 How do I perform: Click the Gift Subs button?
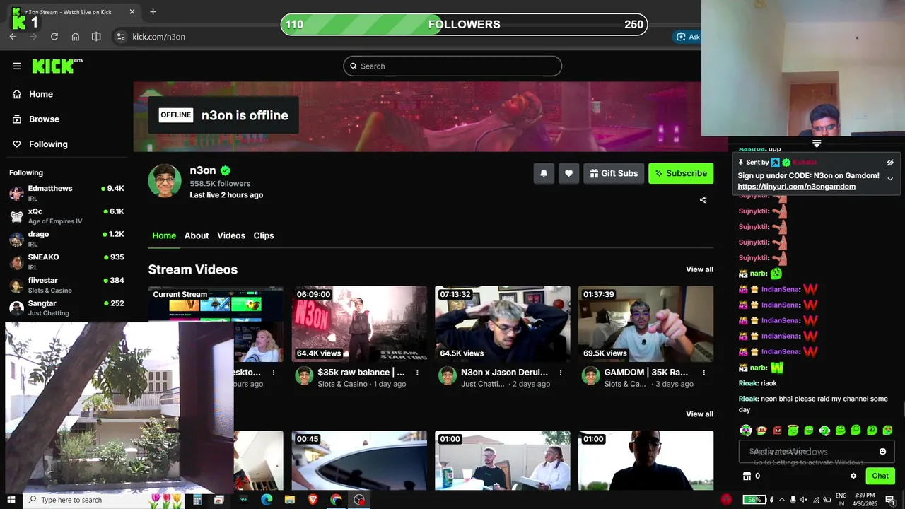tap(613, 173)
